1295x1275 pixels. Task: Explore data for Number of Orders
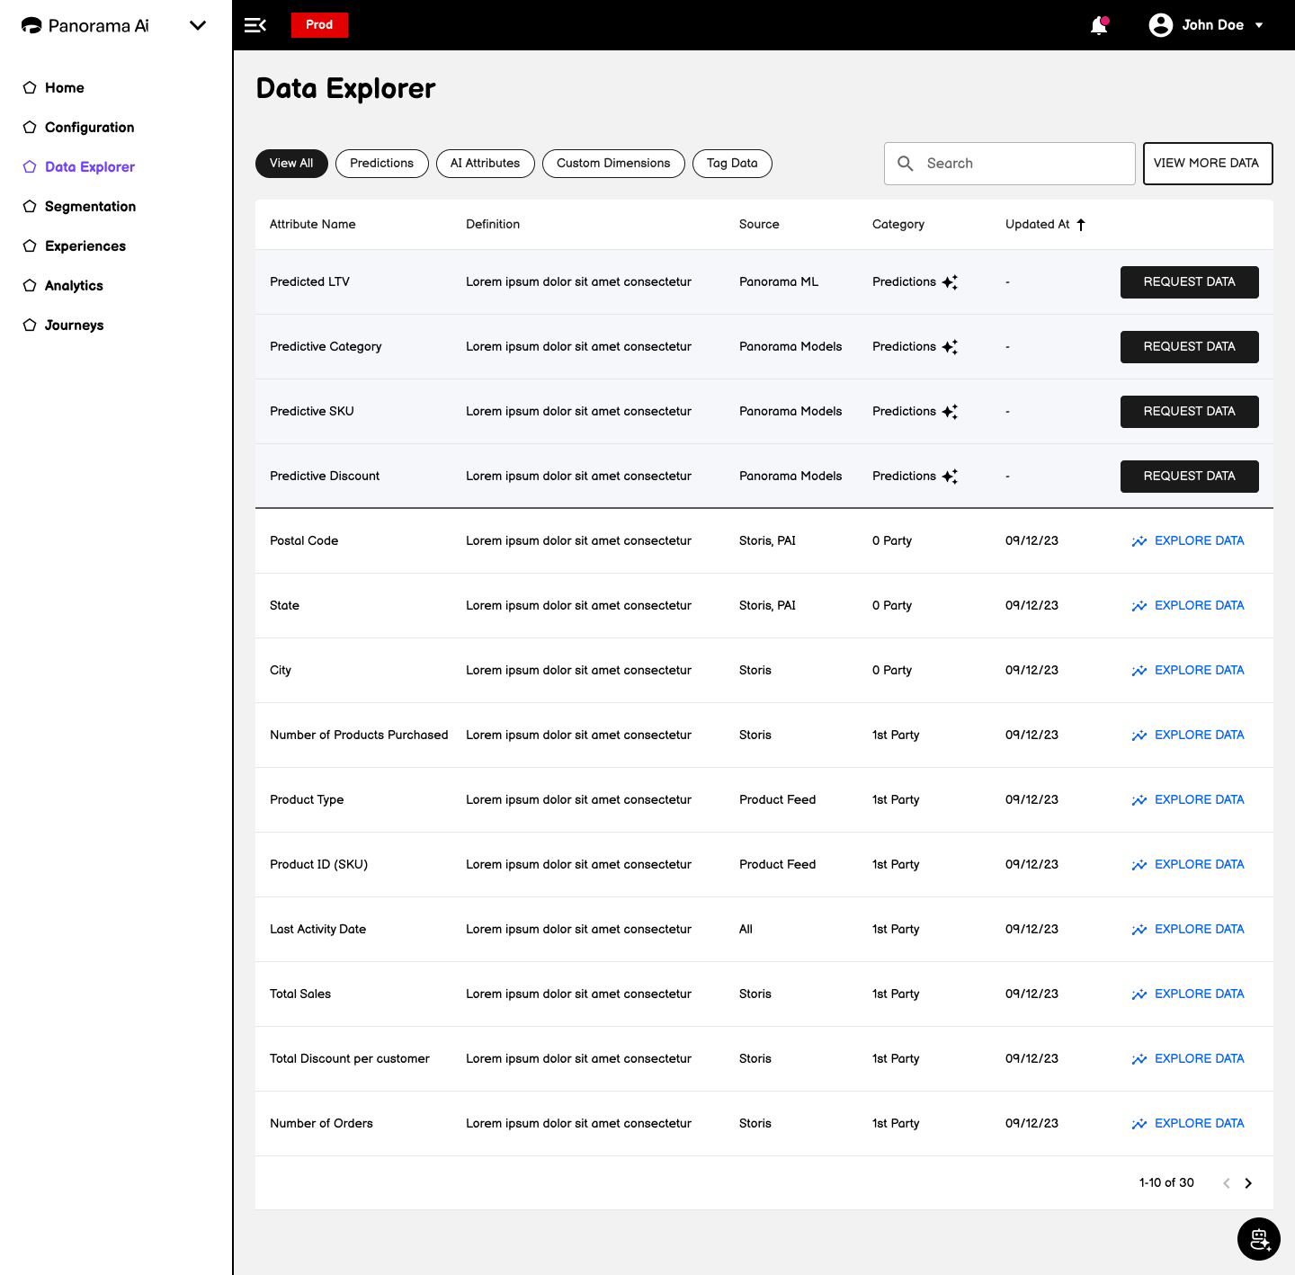[x=1188, y=1124]
